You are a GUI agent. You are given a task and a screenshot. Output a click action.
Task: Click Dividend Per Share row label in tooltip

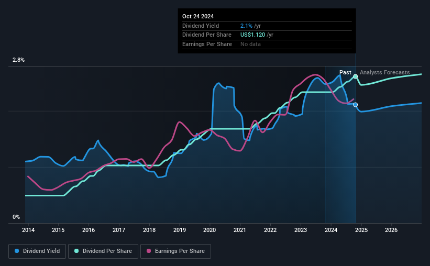click(207, 35)
